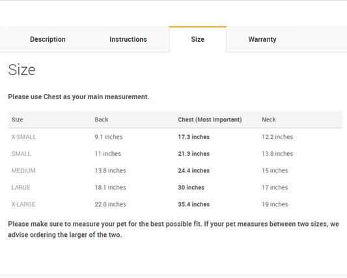
Task: Open the Warranty tab
Action: pos(262,39)
